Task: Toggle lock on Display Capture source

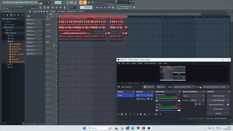Action: coord(151,99)
